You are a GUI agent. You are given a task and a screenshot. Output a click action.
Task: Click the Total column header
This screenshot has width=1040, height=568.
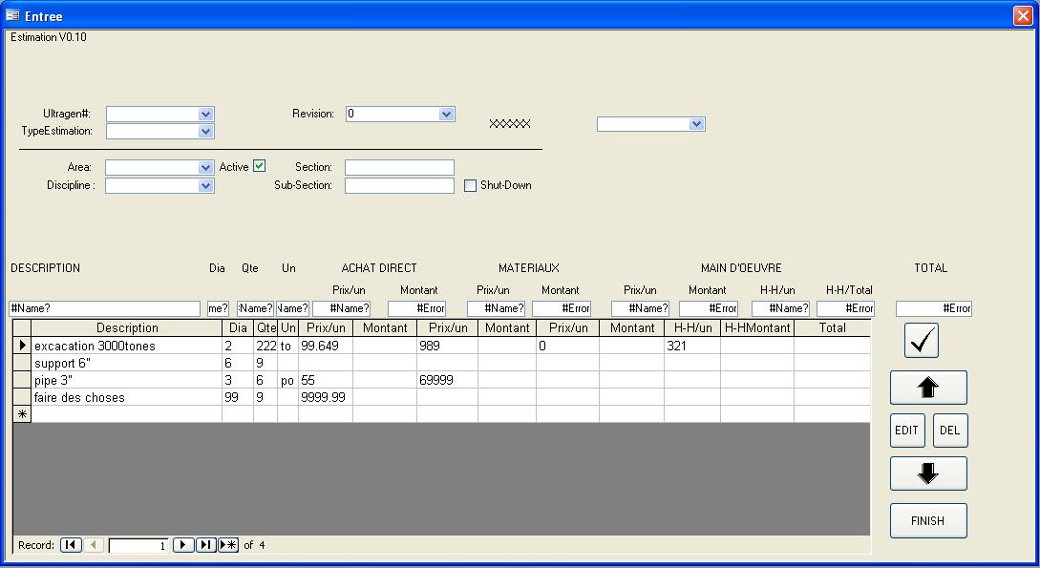click(832, 328)
